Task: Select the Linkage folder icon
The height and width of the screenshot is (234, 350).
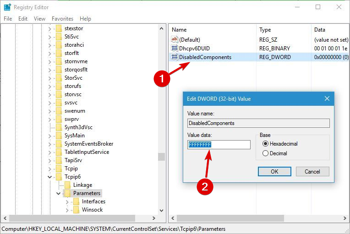Action: [67, 185]
